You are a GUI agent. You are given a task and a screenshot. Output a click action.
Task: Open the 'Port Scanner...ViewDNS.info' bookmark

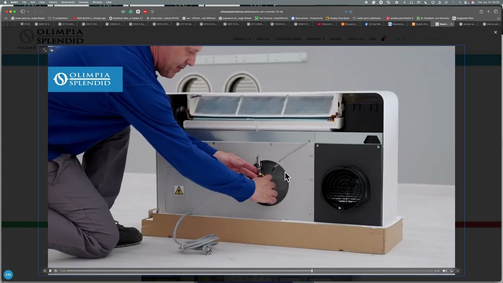point(272,18)
